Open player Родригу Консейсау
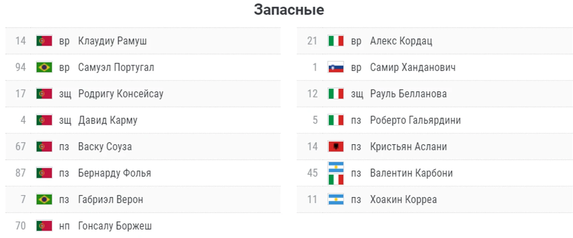The width and height of the screenshot is (573, 238). (120, 94)
